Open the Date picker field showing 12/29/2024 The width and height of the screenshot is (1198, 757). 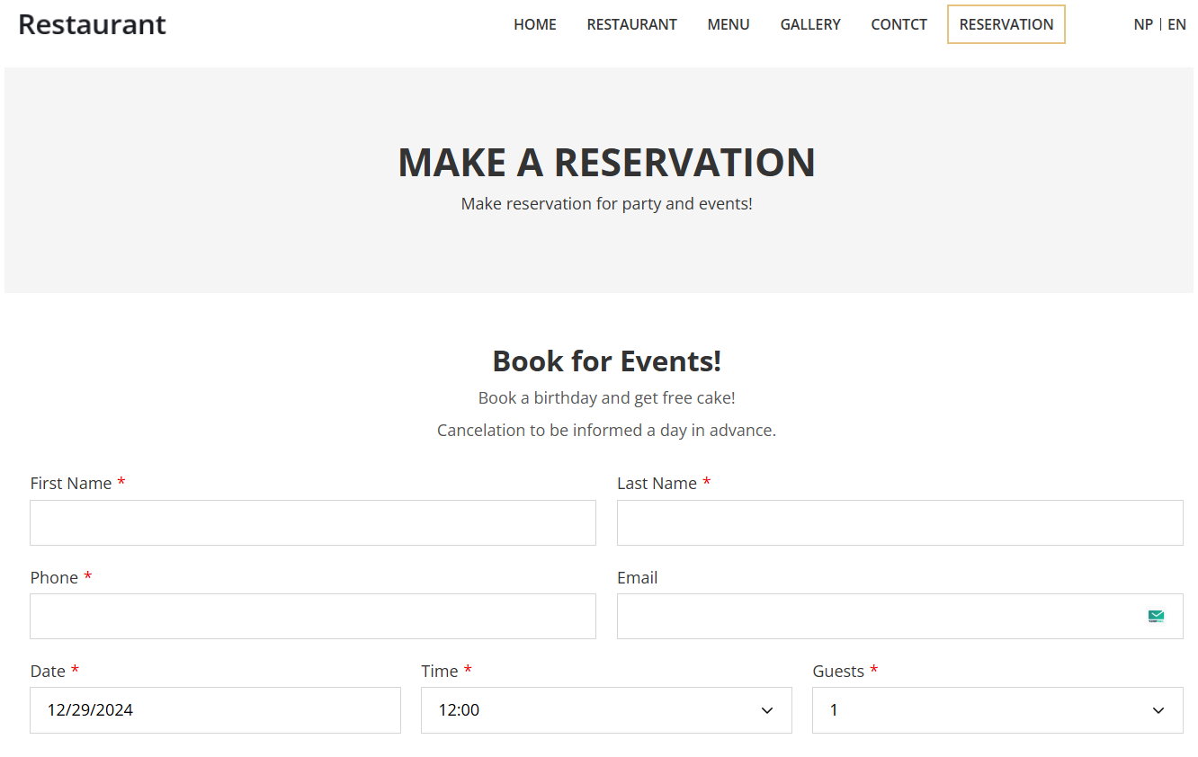[x=215, y=710]
